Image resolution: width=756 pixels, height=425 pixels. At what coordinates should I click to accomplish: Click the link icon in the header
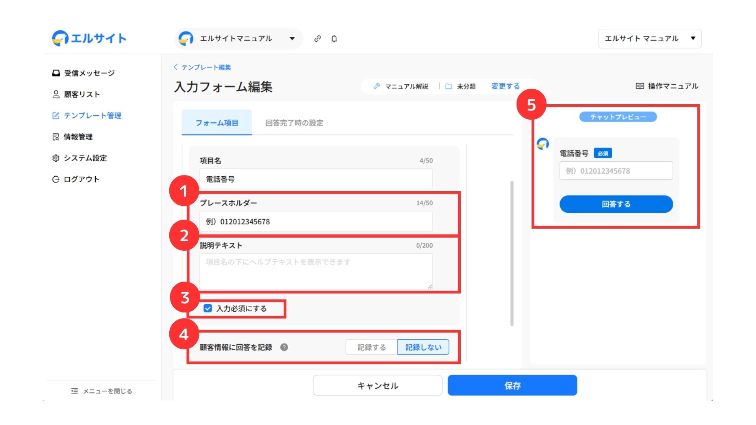[317, 39]
